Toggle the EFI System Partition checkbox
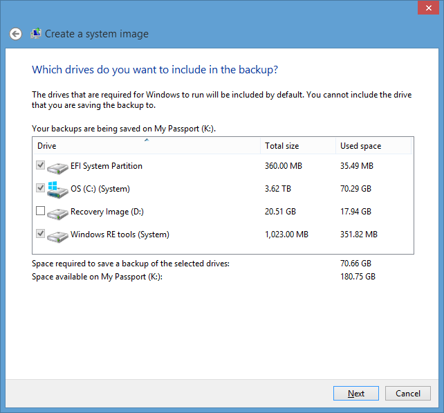Image resolution: width=444 pixels, height=413 pixels. click(x=41, y=165)
